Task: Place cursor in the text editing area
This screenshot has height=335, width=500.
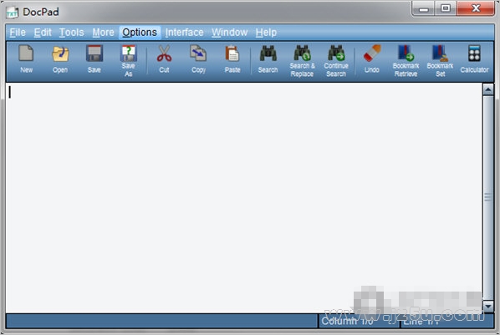Action: tap(243, 198)
